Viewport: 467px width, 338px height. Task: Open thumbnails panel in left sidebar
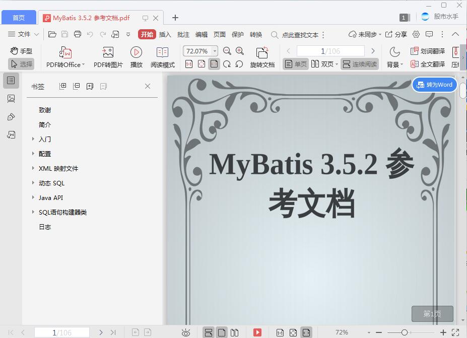tap(11, 99)
